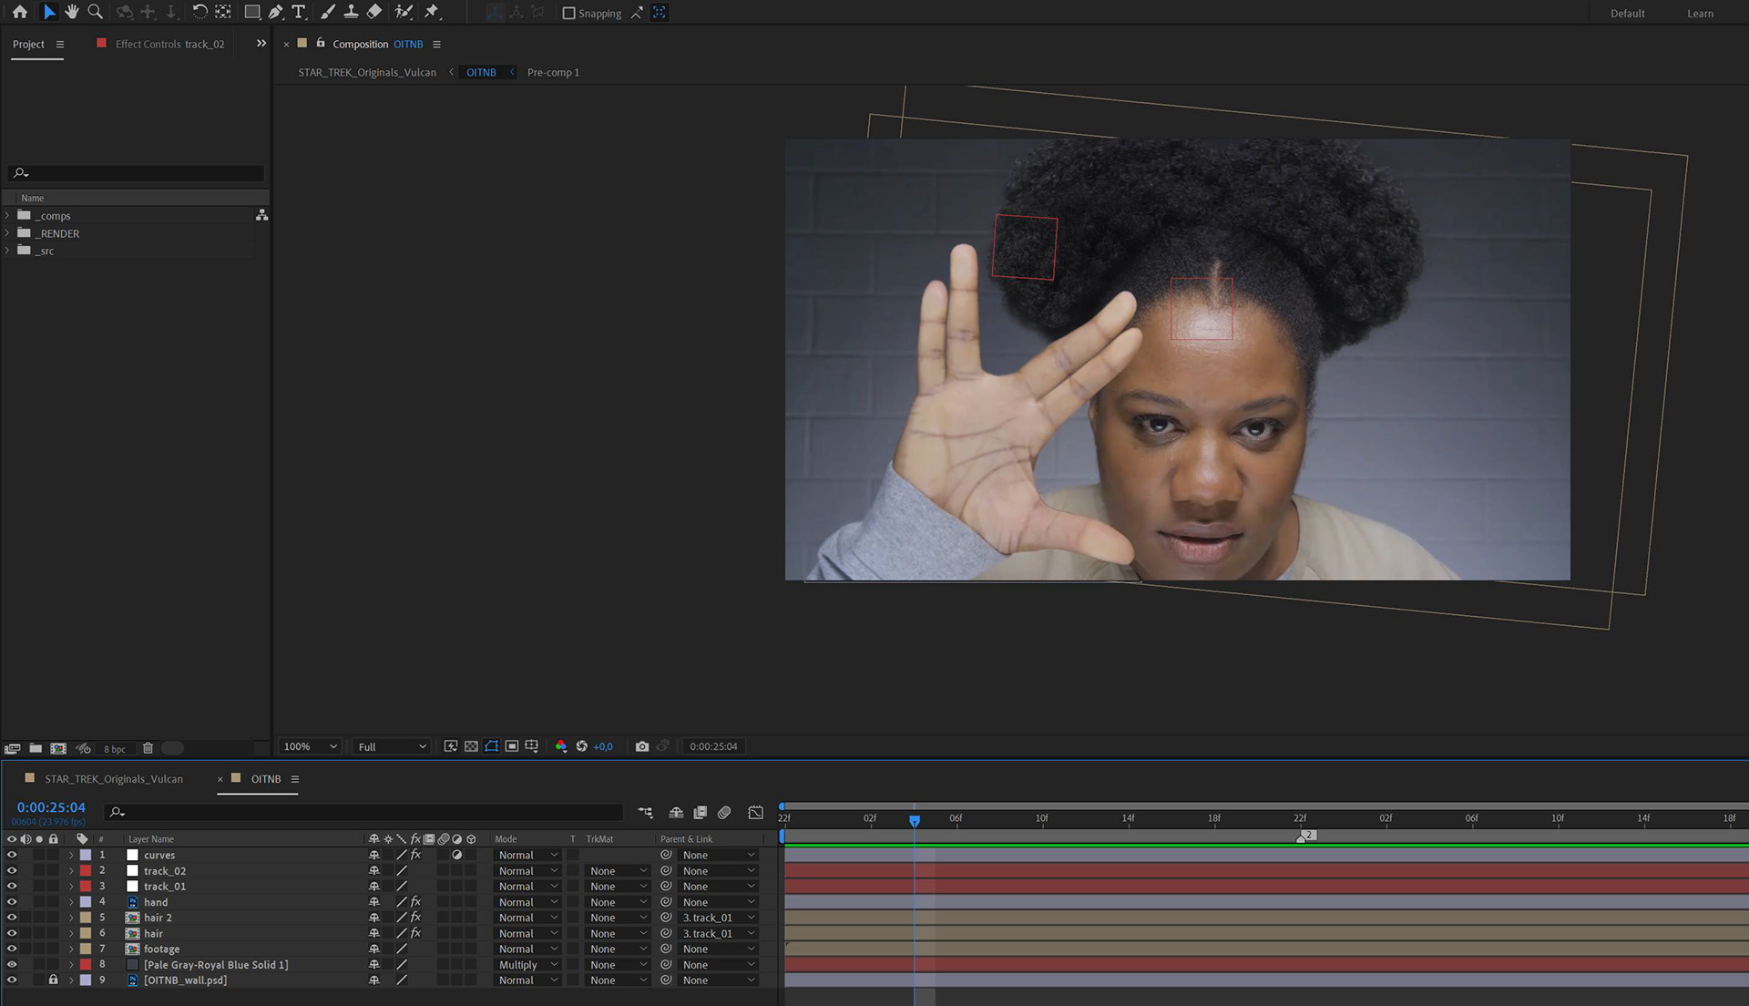The width and height of the screenshot is (1749, 1006).
Task: Select the Brush tool
Action: (x=328, y=12)
